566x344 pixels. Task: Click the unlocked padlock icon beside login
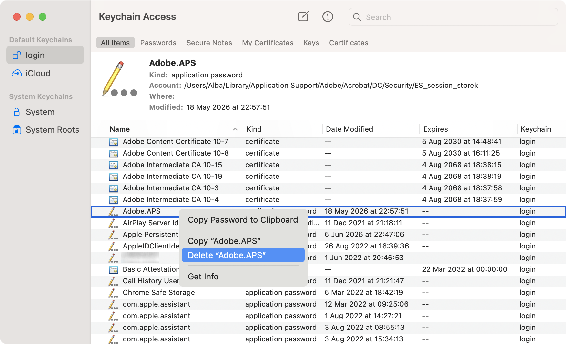click(17, 55)
